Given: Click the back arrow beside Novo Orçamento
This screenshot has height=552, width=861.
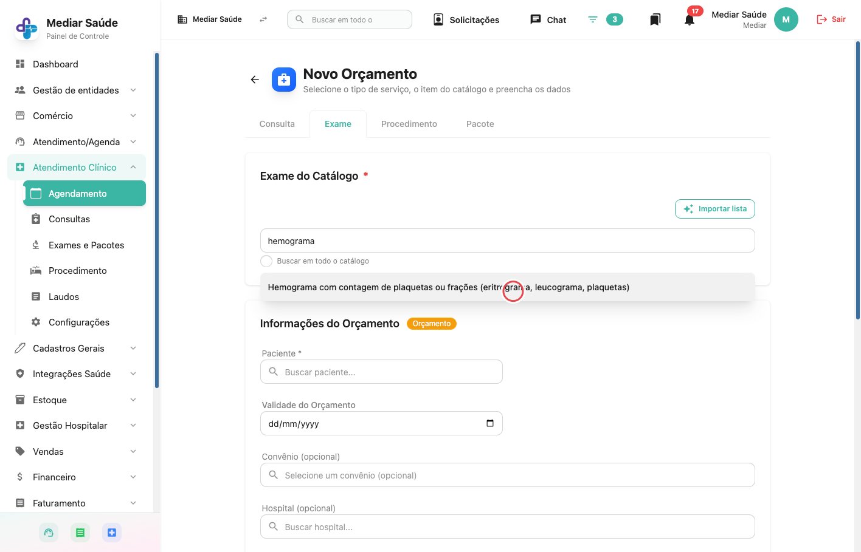Looking at the screenshot, I should [255, 80].
